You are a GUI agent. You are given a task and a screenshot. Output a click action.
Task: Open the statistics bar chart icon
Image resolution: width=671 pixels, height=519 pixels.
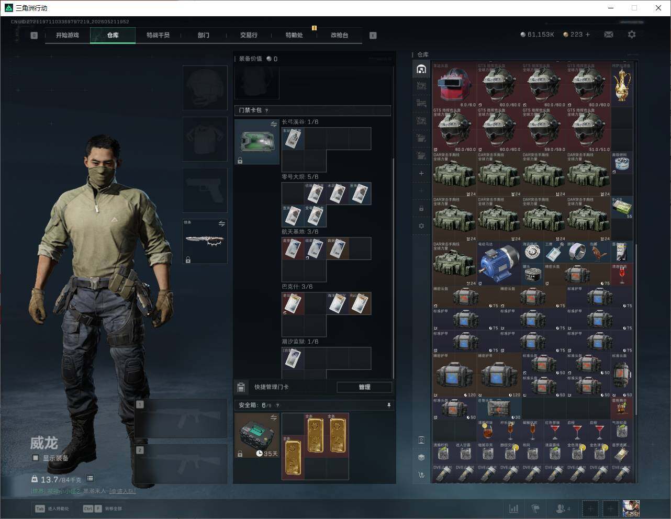(x=514, y=509)
